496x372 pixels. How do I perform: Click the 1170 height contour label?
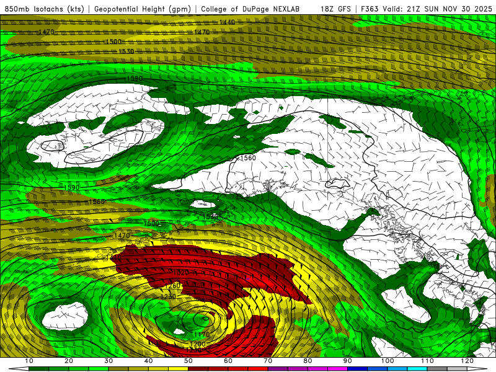point(202,335)
